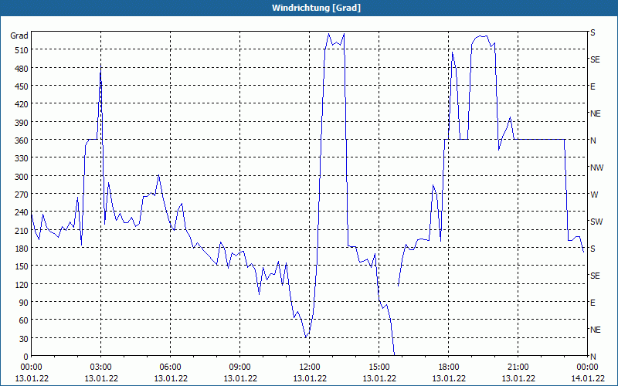Pick the 150 label on the left axis
The image size is (618, 386).
point(22,266)
